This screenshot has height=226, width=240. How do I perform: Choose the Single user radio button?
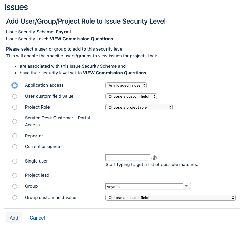14,161
